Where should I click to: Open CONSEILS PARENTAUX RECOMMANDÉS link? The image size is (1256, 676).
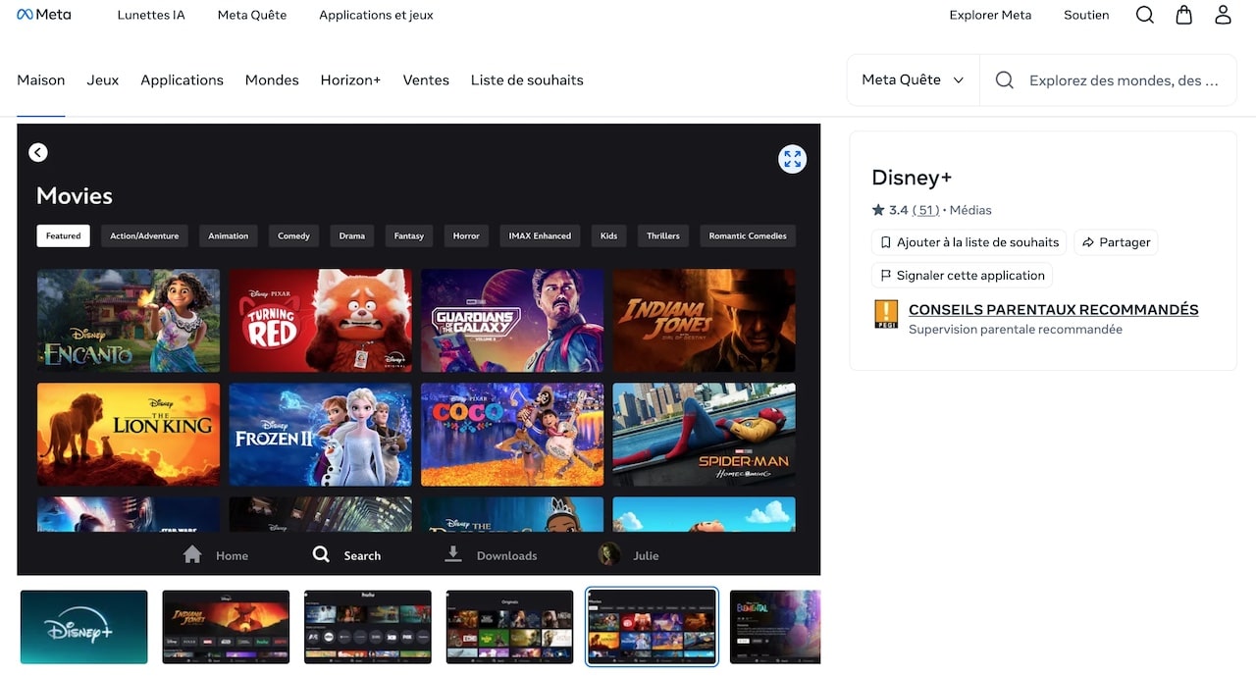point(1053,309)
